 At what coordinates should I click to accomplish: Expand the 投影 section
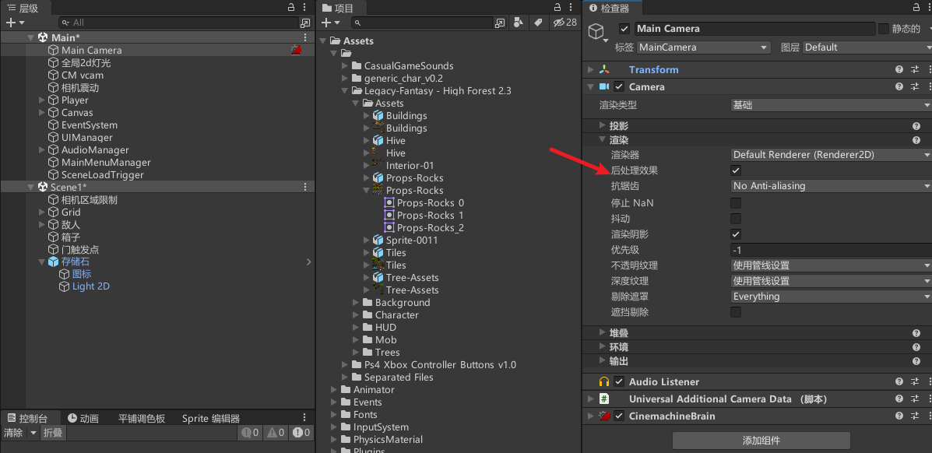pos(603,125)
